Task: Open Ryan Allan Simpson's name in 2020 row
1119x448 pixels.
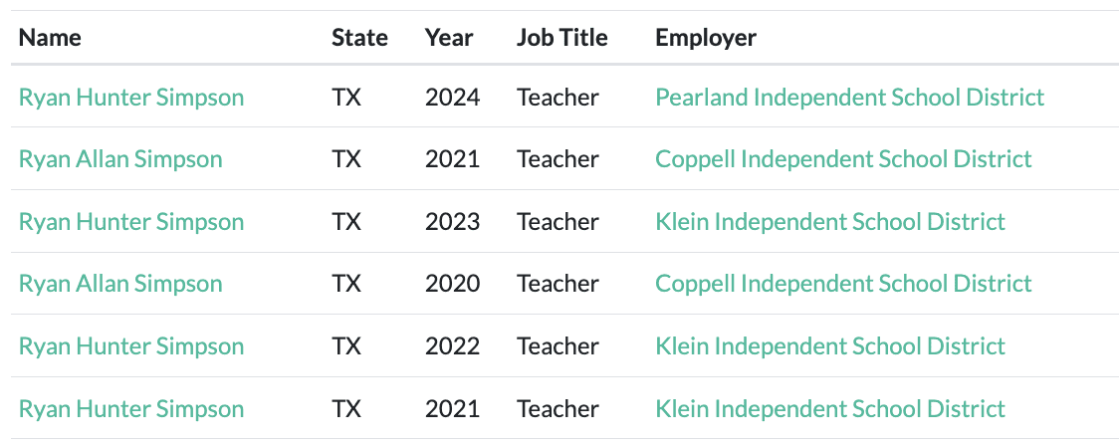Action: coord(120,284)
